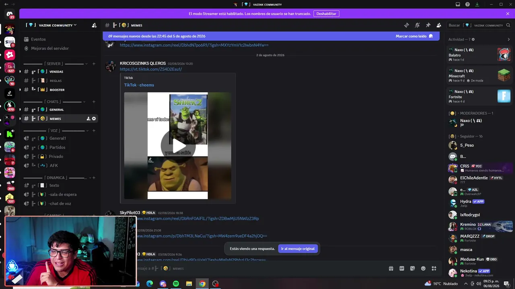Toggle channel notification mute bell
515x289 pixels.
point(417,25)
